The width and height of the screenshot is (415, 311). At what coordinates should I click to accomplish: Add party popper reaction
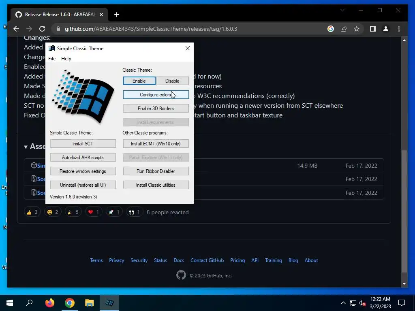[x=73, y=212]
